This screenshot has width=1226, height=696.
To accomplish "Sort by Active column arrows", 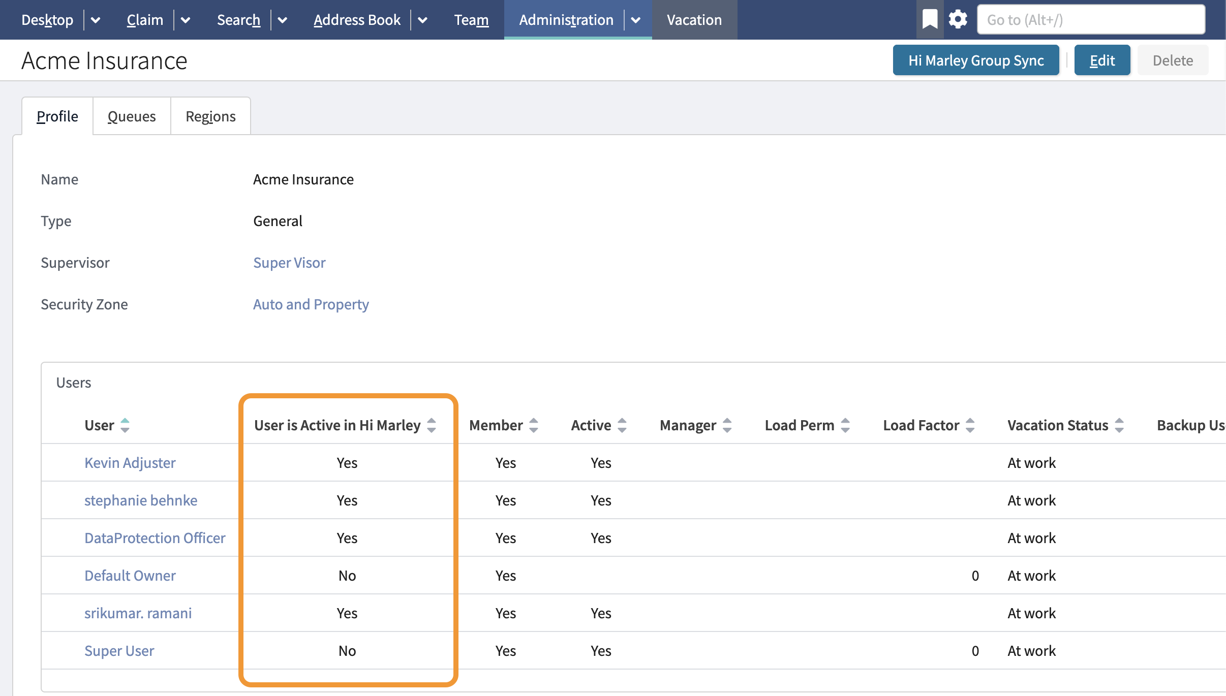I will pos(622,425).
